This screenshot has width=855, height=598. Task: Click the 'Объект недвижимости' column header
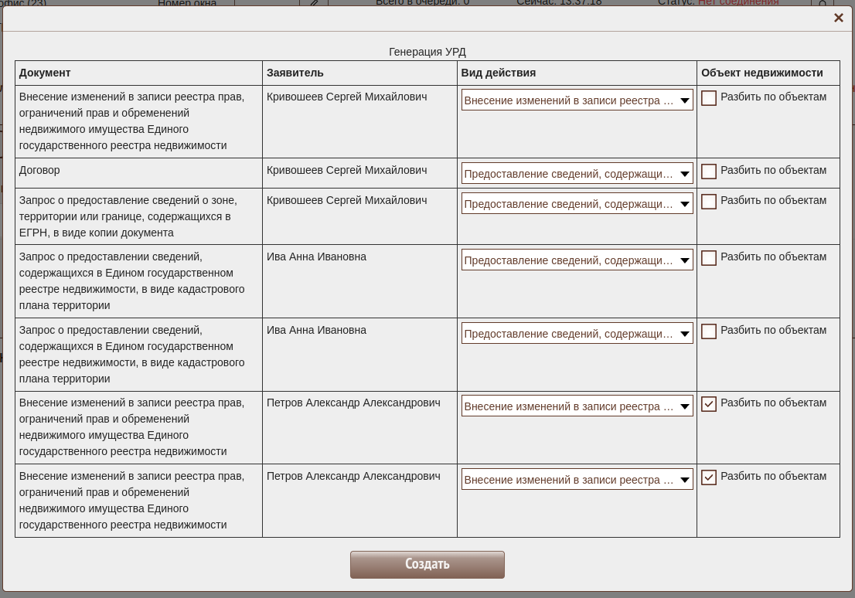click(x=761, y=73)
